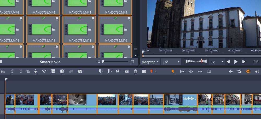Toggle the PiP preview mode

point(256,62)
